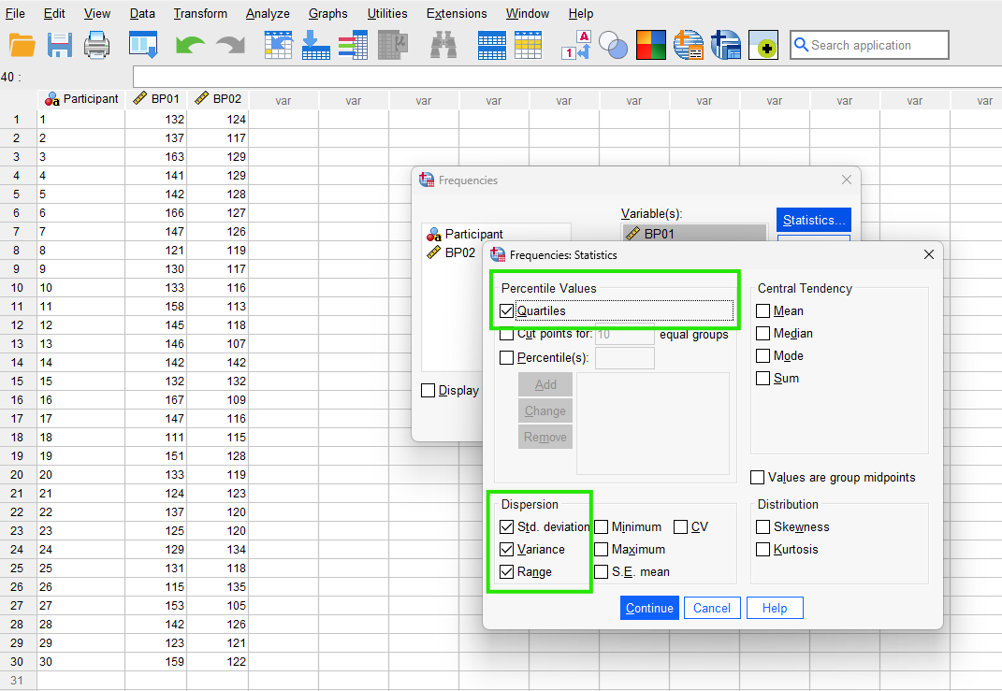
Task: Print the data view
Action: (x=96, y=44)
